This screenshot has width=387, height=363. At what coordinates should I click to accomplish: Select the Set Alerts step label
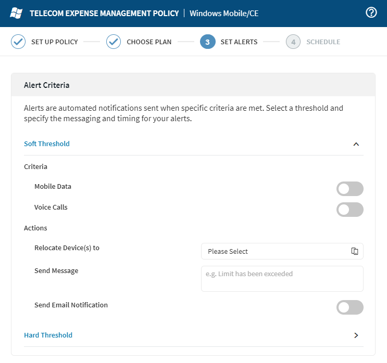tap(239, 42)
